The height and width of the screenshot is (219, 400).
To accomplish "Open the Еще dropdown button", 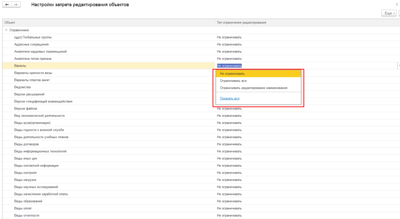I will click(388, 13).
